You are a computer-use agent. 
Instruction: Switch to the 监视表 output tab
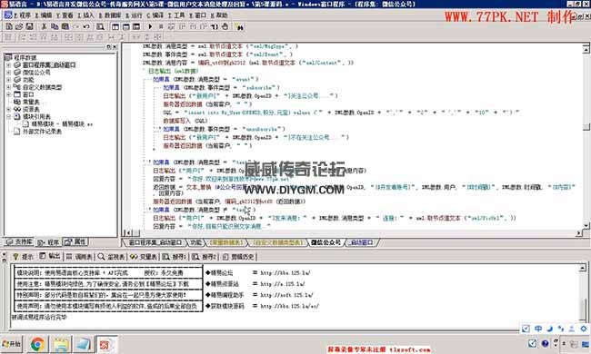(112, 257)
